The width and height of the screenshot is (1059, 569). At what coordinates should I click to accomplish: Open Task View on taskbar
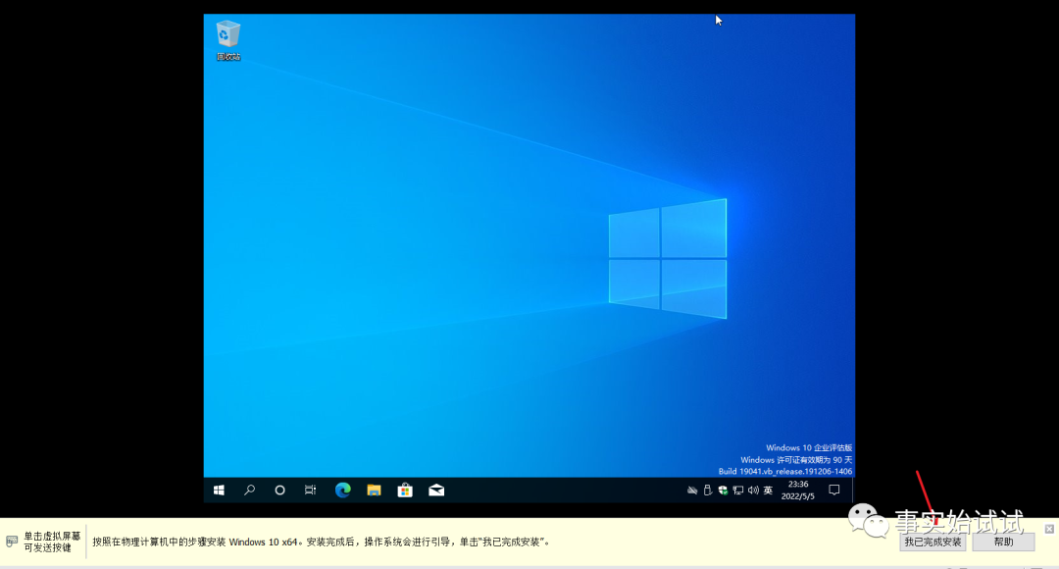tap(310, 491)
